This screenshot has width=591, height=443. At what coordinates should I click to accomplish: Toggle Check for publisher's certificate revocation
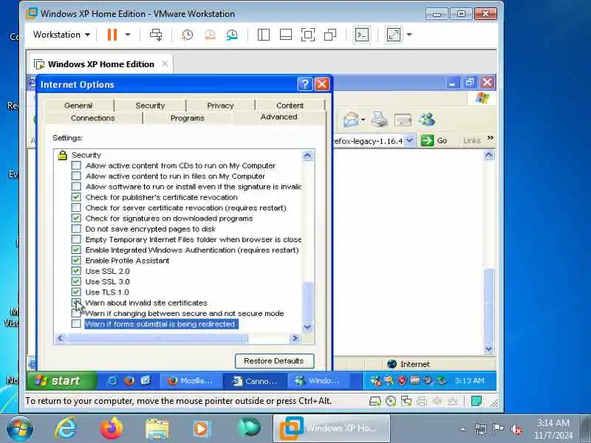click(x=76, y=197)
